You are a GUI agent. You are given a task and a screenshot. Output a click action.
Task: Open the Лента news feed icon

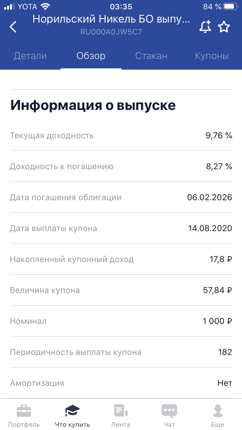tap(121, 412)
